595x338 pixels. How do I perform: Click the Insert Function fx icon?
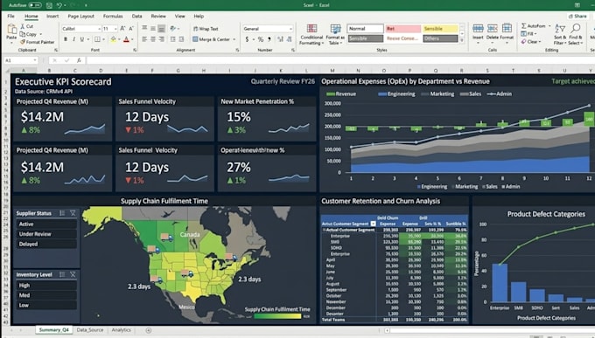(x=79, y=60)
